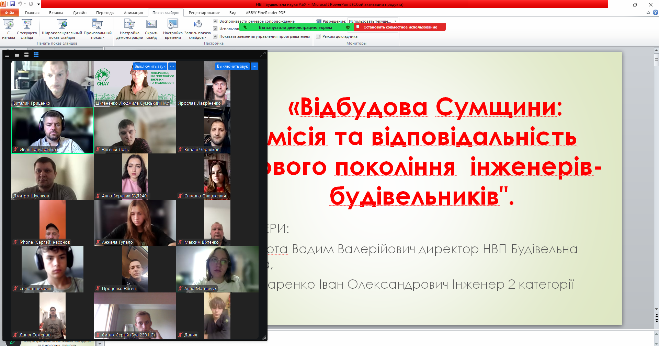Open the Resolution combo box
659x346 pixels.
pyautogui.click(x=373, y=21)
